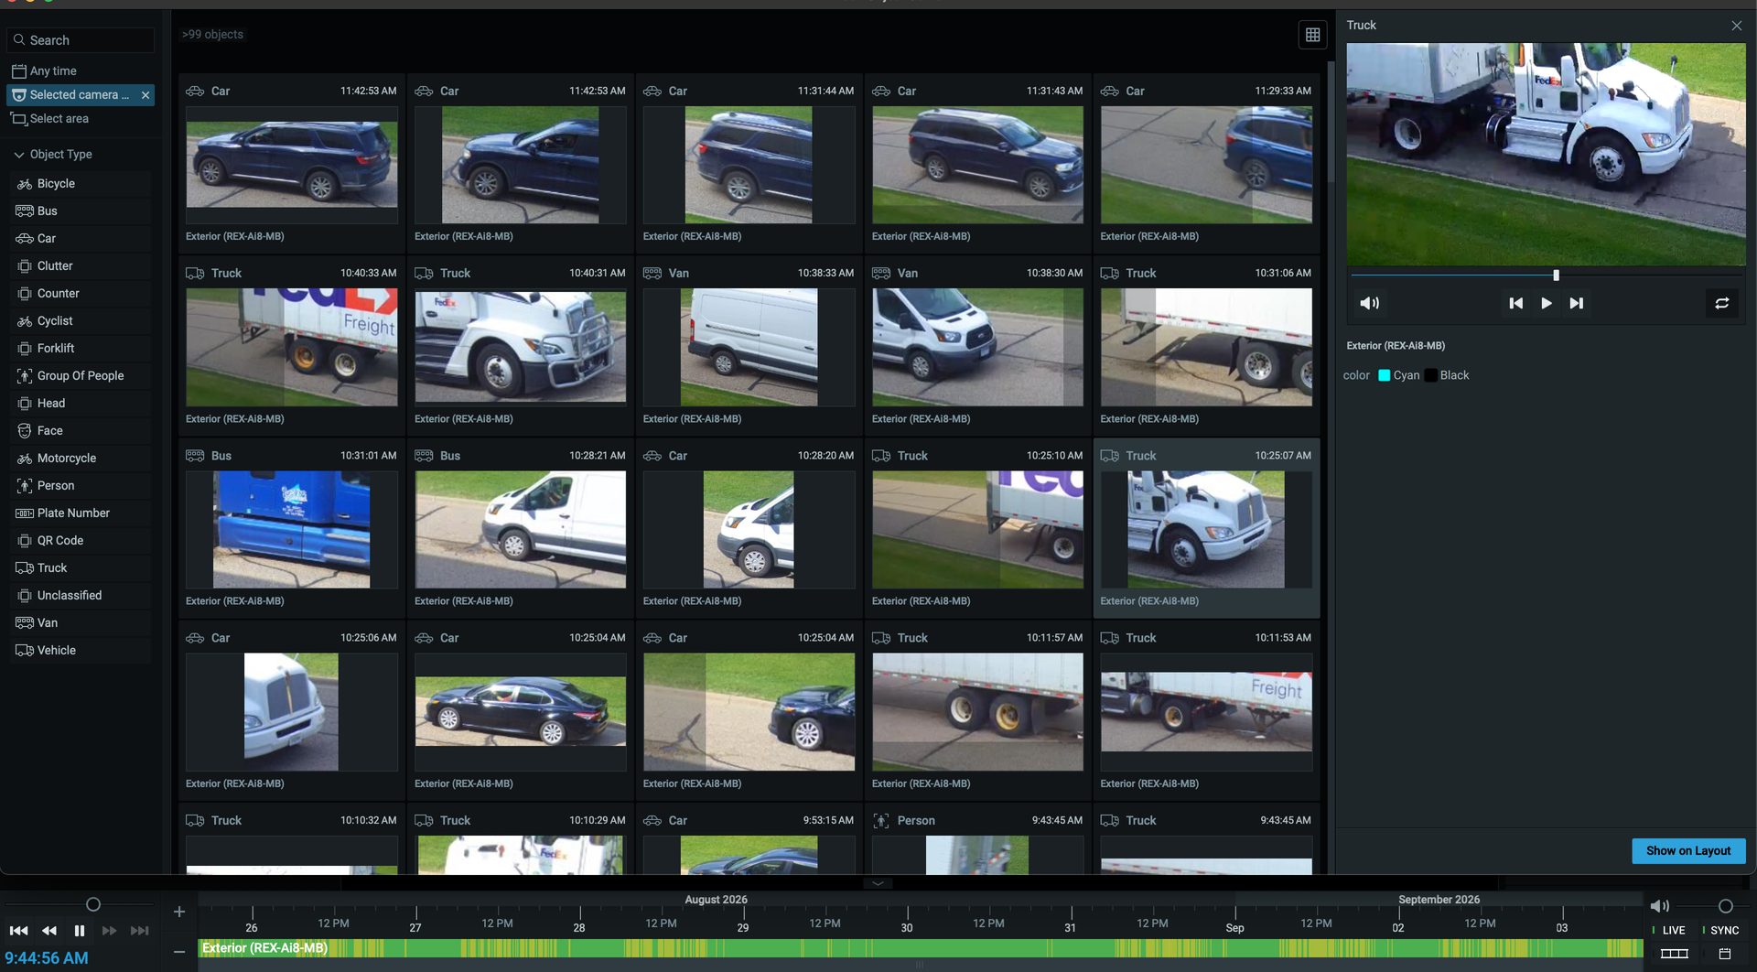1757x972 pixels.
Task: Zoom in timeline with plus button
Action: (179, 912)
